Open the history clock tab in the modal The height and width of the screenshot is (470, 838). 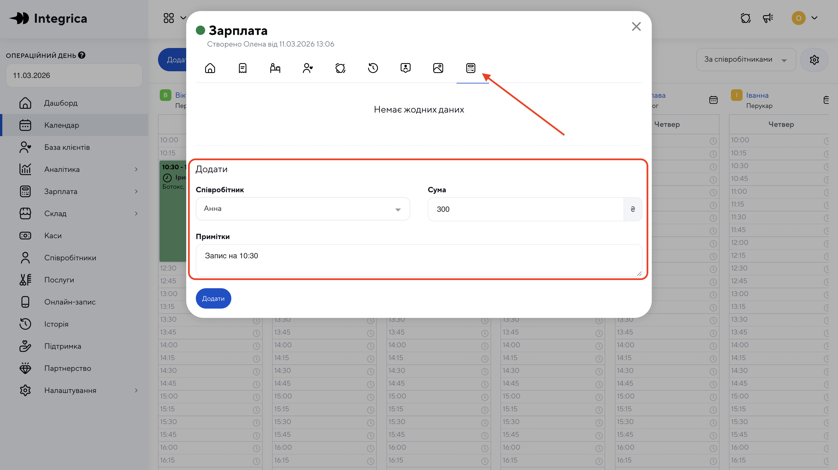tap(373, 68)
